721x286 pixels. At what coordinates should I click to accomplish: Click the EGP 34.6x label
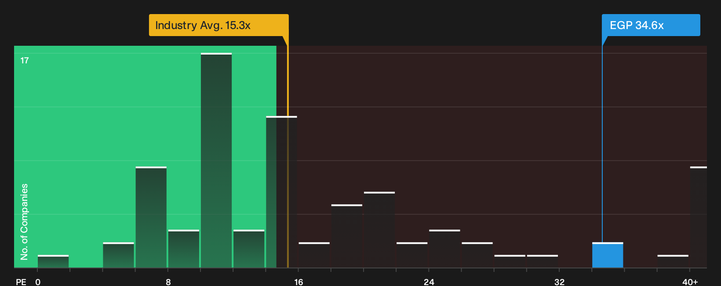(x=651, y=25)
